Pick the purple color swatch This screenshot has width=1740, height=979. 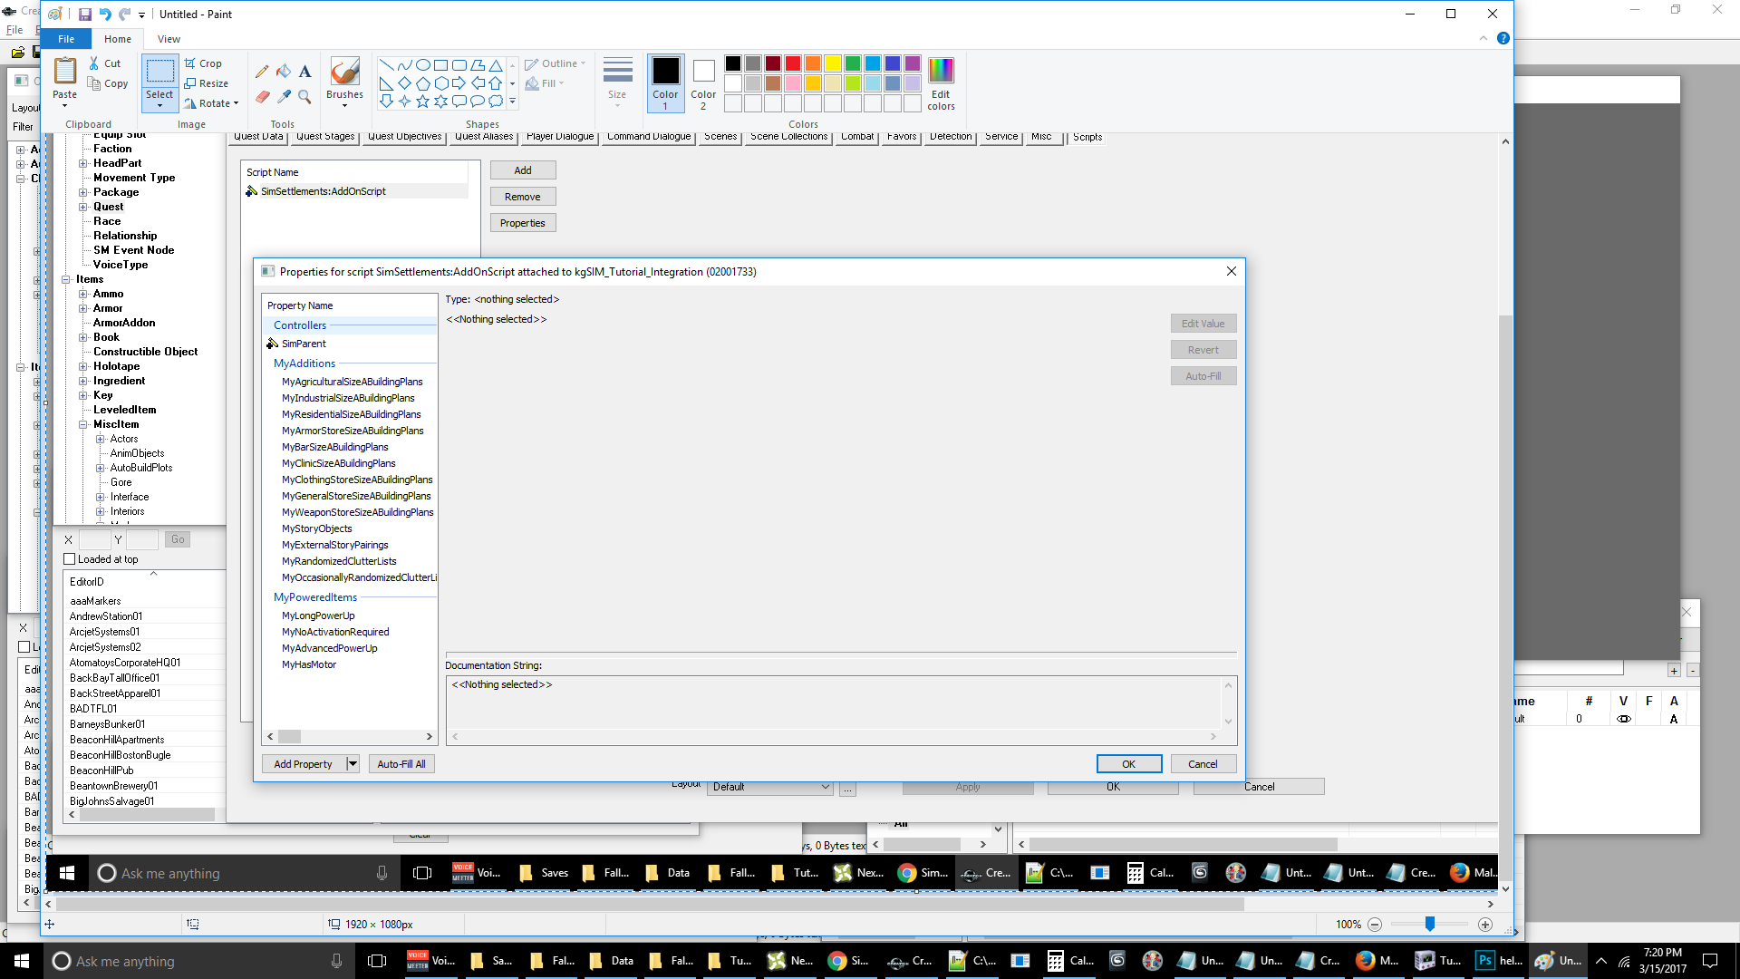pyautogui.click(x=913, y=63)
